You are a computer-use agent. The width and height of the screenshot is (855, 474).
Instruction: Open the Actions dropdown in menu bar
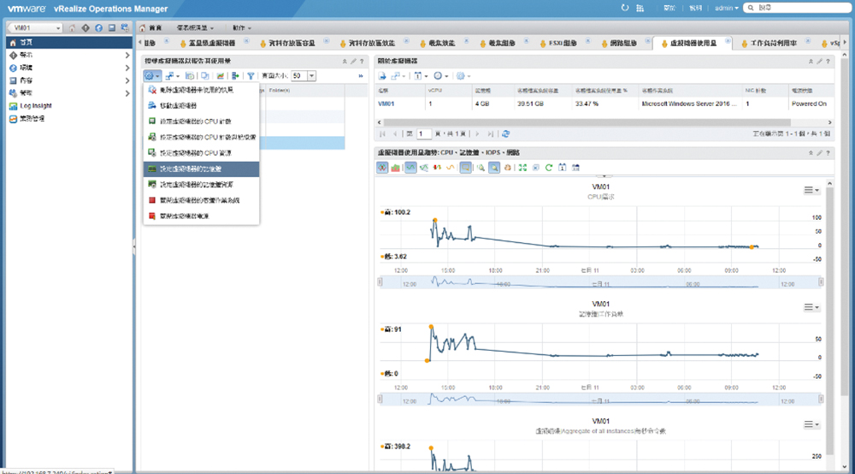(x=242, y=28)
